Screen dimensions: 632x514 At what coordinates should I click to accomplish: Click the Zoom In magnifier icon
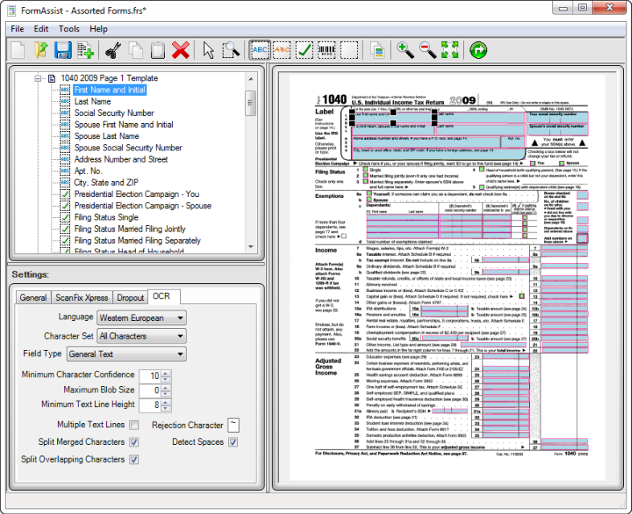[x=405, y=51]
